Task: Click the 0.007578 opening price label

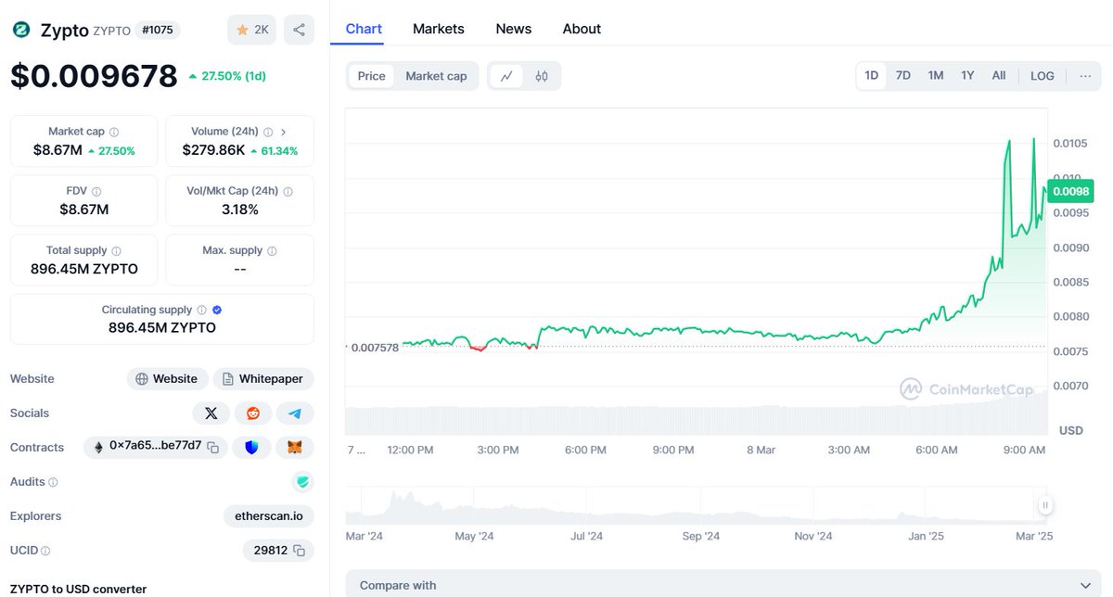Action: click(375, 348)
